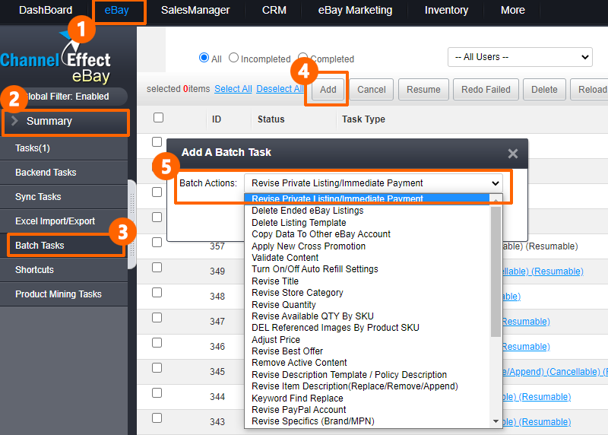The width and height of the screenshot is (608, 435).
Task: Open Product Mining Tasks in sidebar
Action: point(64,294)
